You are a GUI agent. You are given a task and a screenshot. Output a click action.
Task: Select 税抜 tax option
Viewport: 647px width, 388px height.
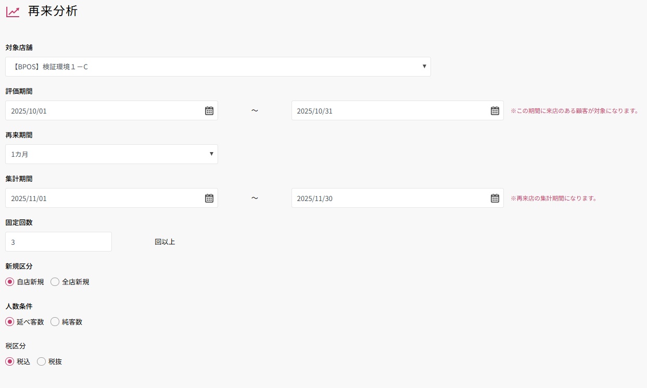(x=42, y=361)
